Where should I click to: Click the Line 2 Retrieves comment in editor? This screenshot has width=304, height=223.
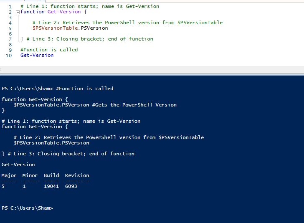[x=128, y=23]
